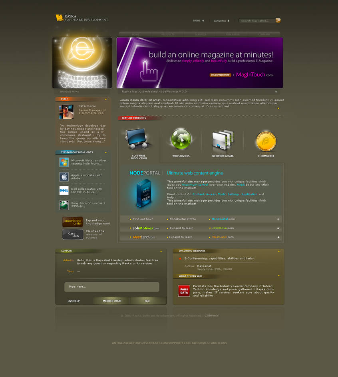Click the Rayka Software Development logo
This screenshot has width=338, height=377.
82,18
